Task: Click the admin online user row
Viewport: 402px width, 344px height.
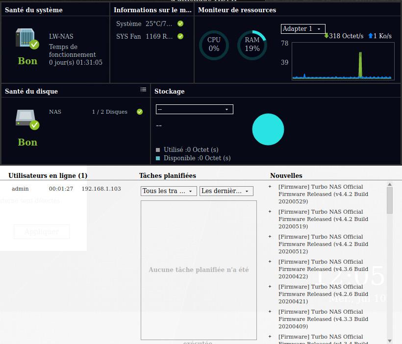Action: point(66,189)
